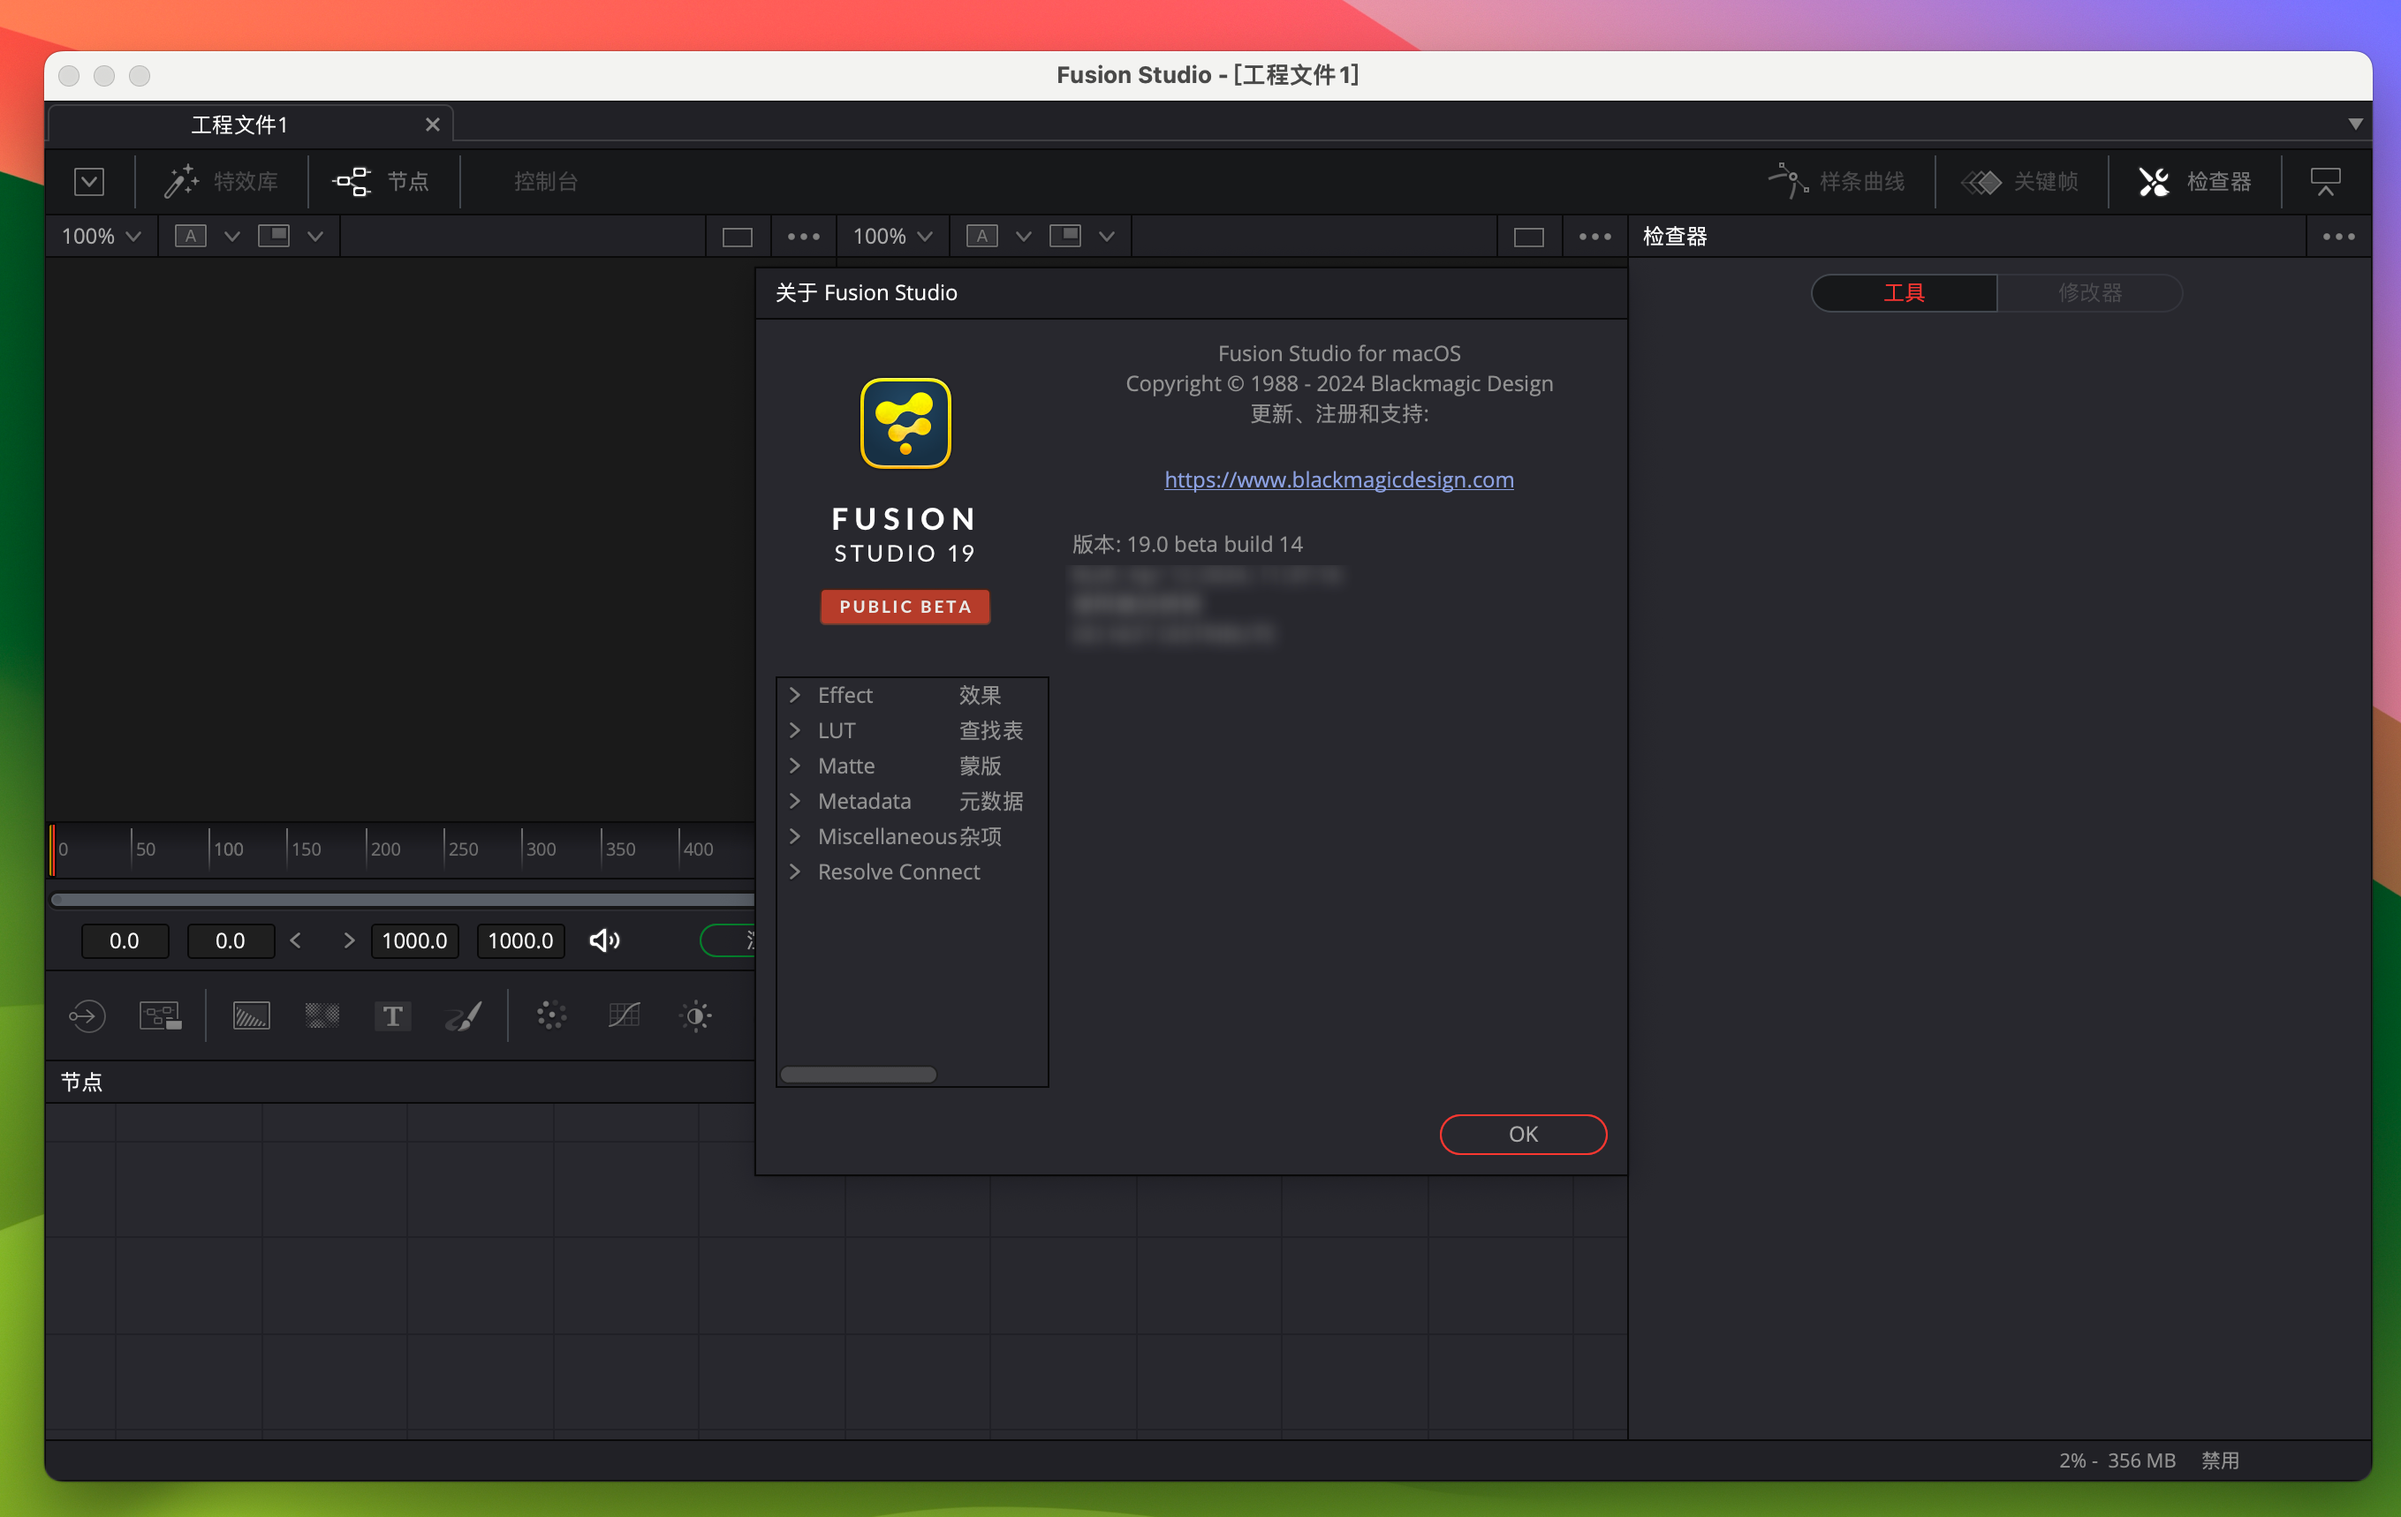Image resolution: width=2401 pixels, height=1517 pixels.
Task: Click the Loader tool icon in the toolbar
Action: point(87,1015)
